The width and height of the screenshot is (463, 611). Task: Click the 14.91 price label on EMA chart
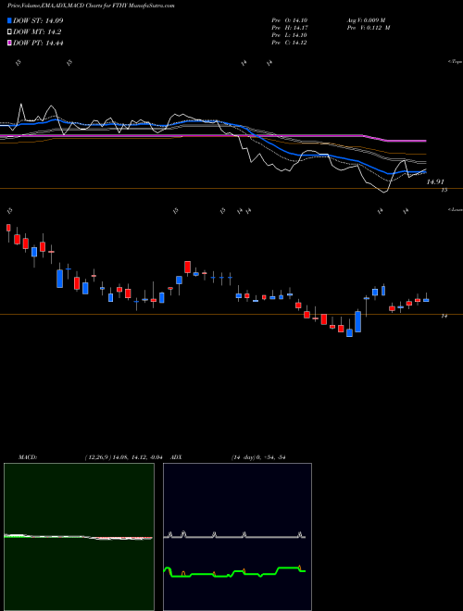pos(436,182)
